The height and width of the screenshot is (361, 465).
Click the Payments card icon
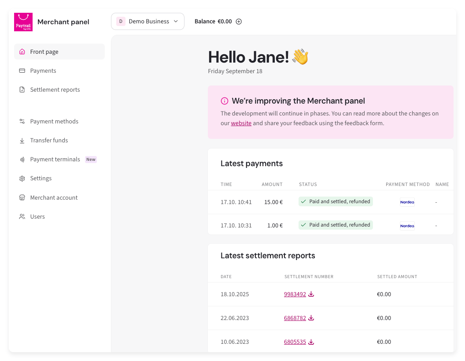click(22, 71)
